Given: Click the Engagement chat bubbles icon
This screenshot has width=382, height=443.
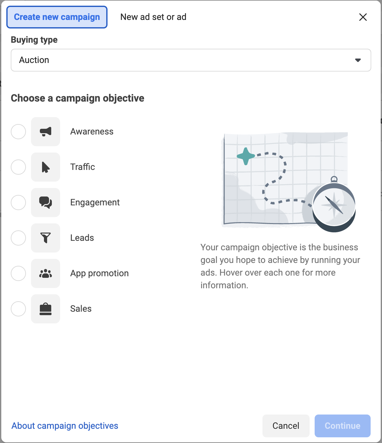Looking at the screenshot, I should [46, 203].
